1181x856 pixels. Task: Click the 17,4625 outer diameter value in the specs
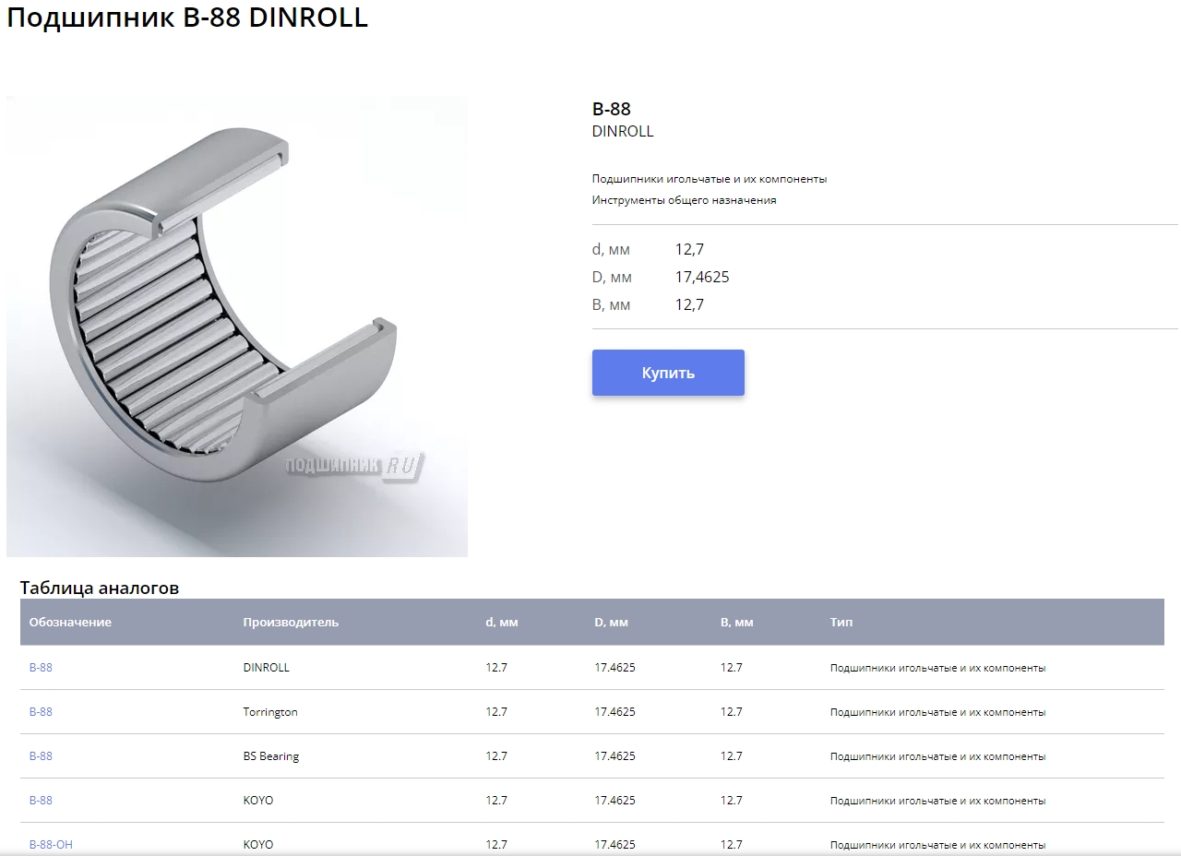click(702, 277)
